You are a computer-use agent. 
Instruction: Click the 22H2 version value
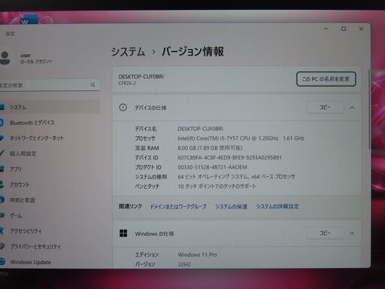pos(184,264)
